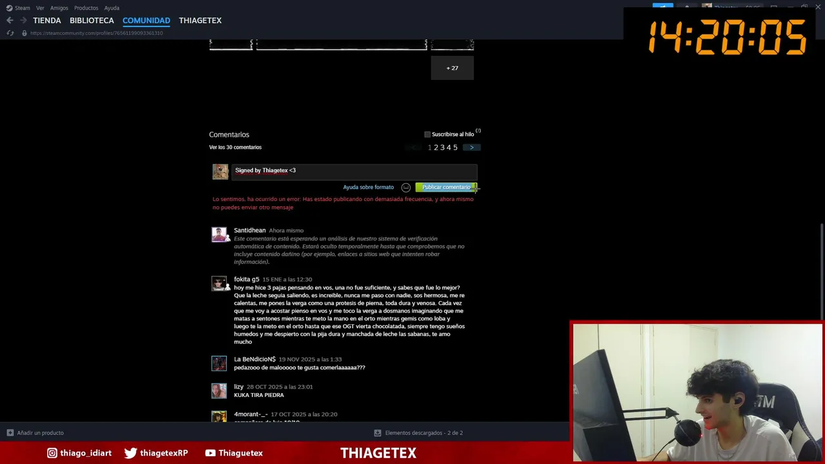
Task: Switch to the COMUNIDAD tab
Action: [146, 21]
